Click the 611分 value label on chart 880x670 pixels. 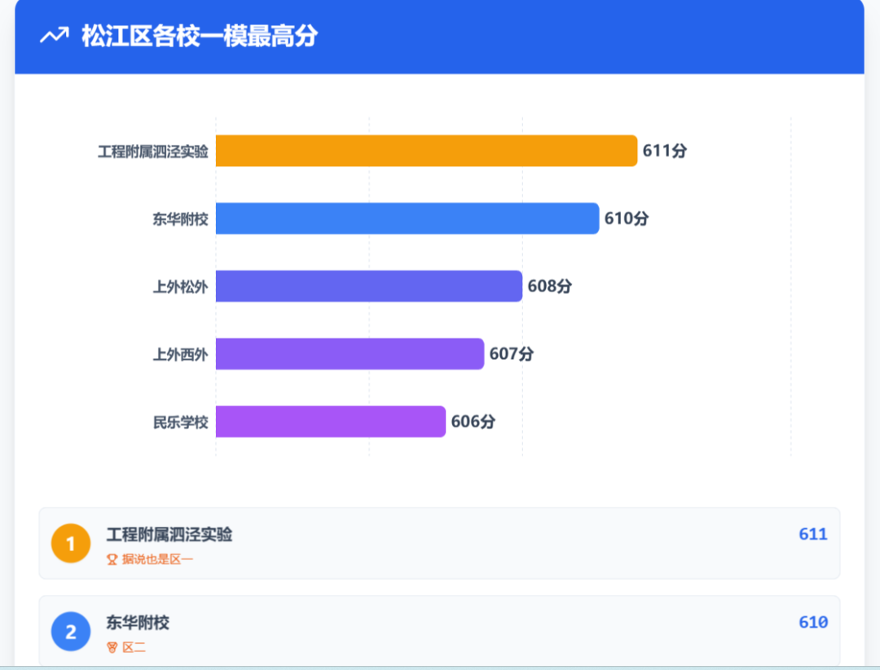click(664, 151)
